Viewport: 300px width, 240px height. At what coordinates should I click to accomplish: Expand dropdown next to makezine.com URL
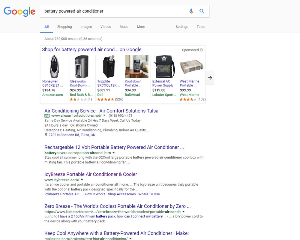(130, 239)
